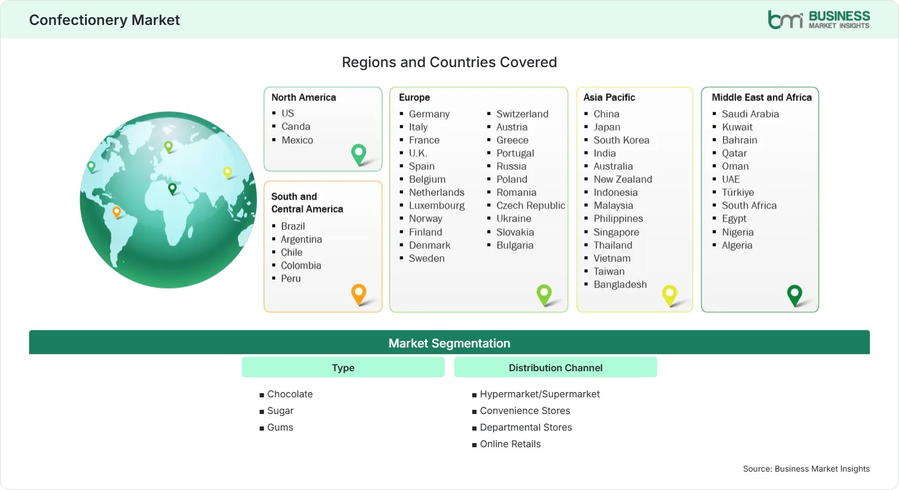This screenshot has width=899, height=490.
Task: Click 'Switzerland' in Europe list
Action: [523, 114]
